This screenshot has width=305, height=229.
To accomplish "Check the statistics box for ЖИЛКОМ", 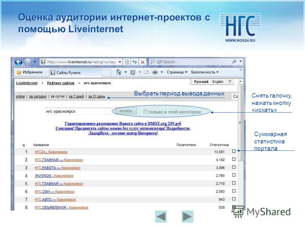I will [x=234, y=175].
